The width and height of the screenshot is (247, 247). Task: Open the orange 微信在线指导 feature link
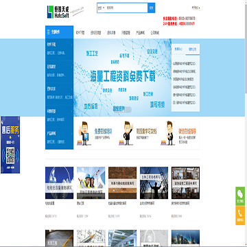(x=187, y=131)
